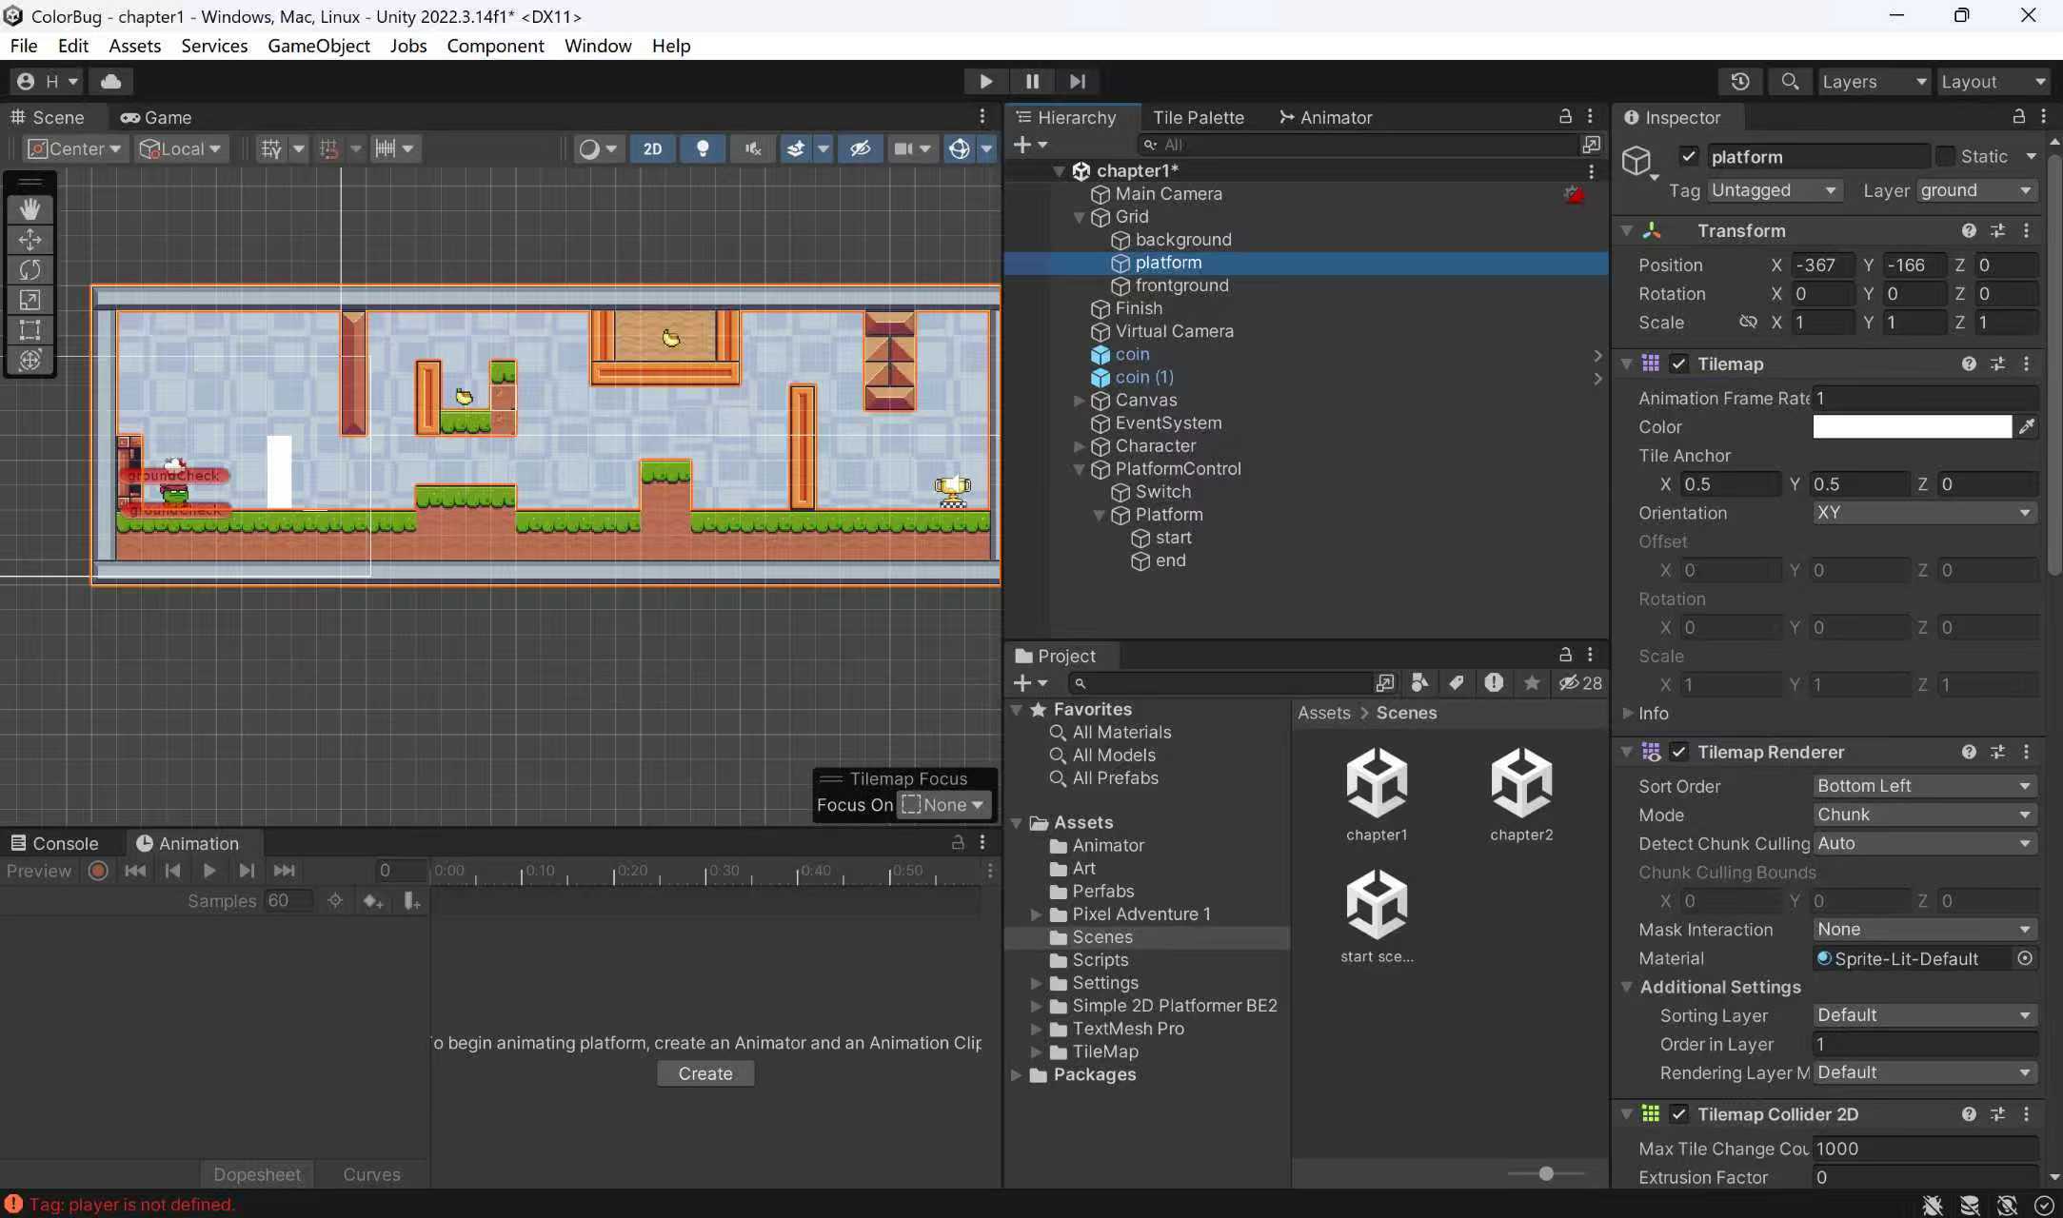Uncheck the platform active checkbox

pos(1688,156)
